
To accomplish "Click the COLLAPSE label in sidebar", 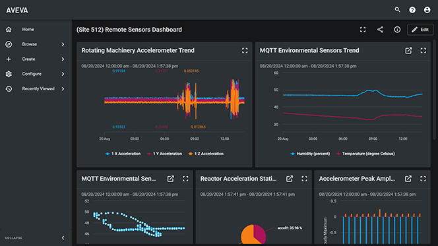I will (x=13, y=238).
